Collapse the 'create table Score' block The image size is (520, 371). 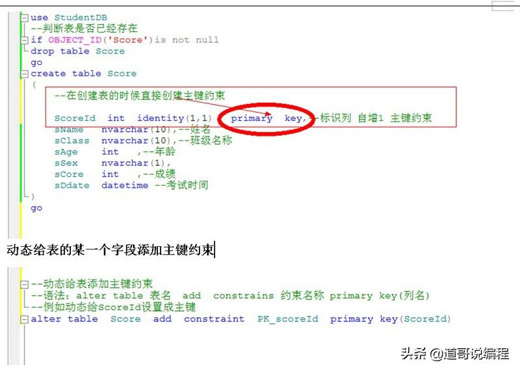pyautogui.click(x=25, y=73)
